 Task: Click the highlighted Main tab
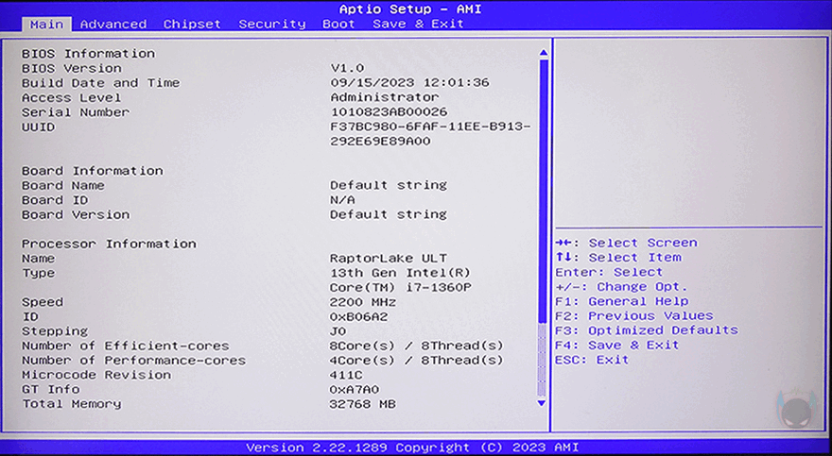[x=46, y=24]
